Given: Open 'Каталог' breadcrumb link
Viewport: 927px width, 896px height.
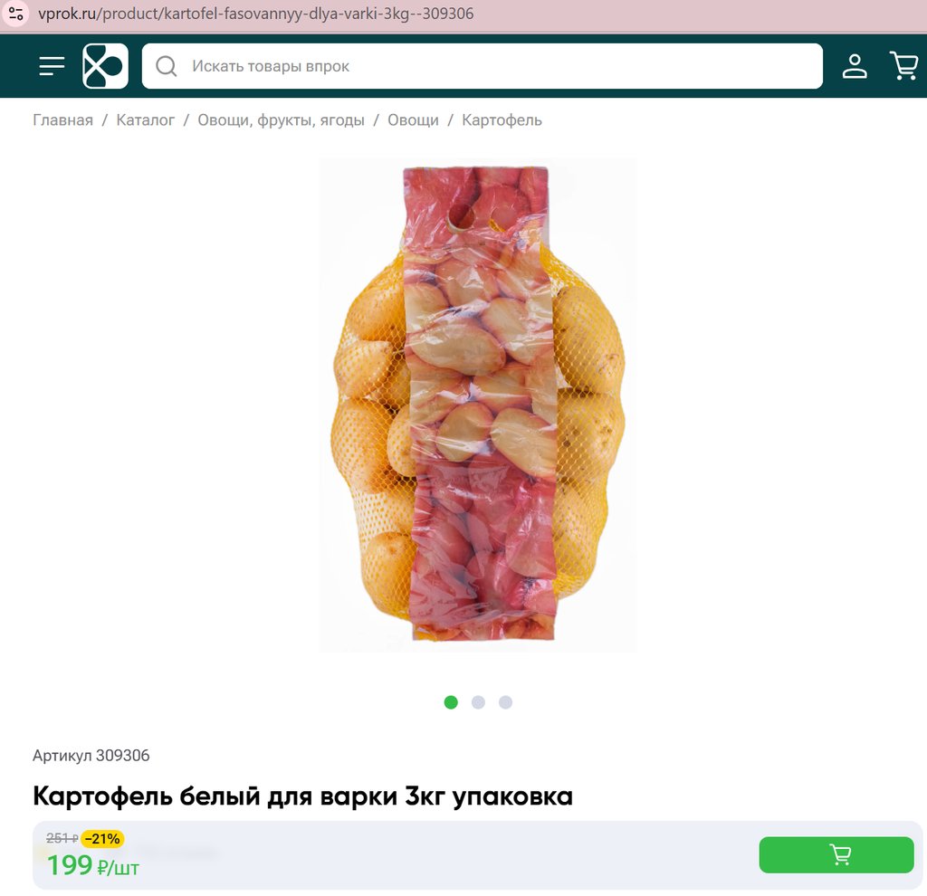Looking at the screenshot, I should tap(146, 120).
